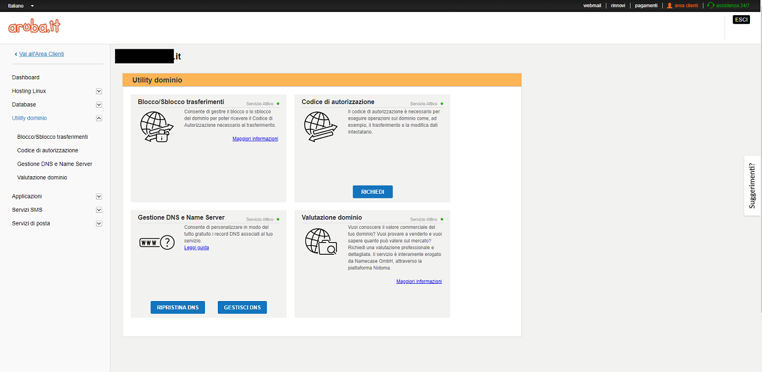762x372 pixels.
Task: Open the Dashboard sidebar item
Action: [x=25, y=77]
